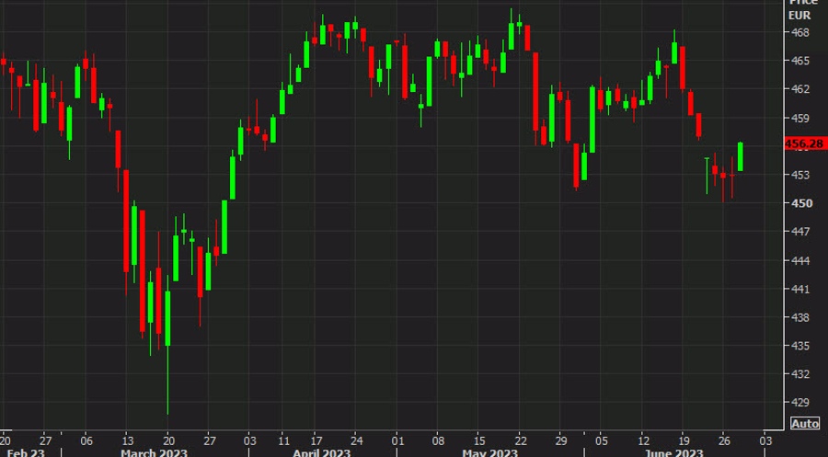The height and width of the screenshot is (457, 828).
Task: Click the 441 price axis label
Action: [x=799, y=290]
